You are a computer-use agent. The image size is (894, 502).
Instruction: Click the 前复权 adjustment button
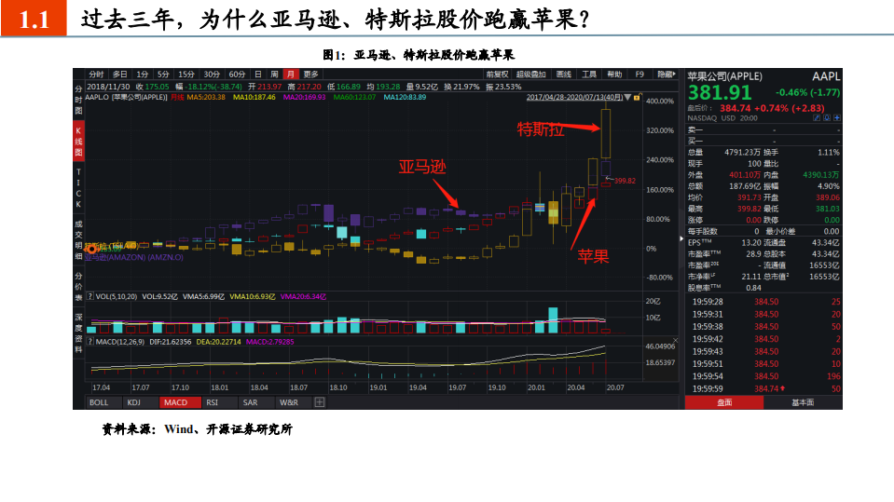497,75
